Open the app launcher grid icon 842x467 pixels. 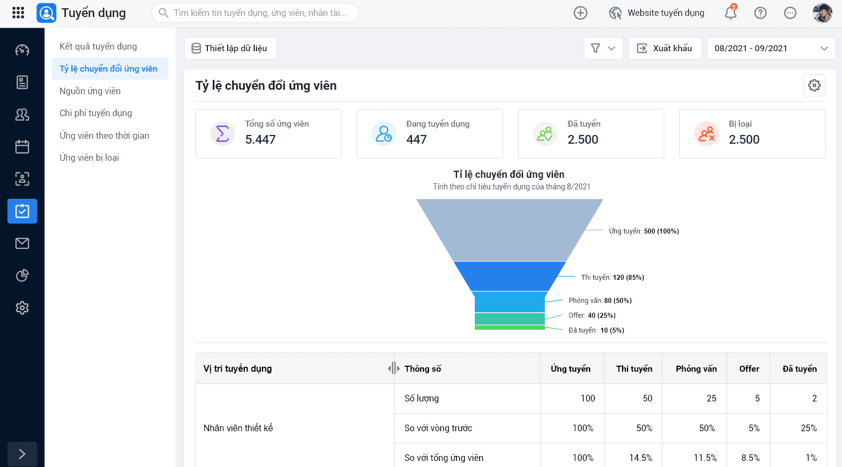pyautogui.click(x=18, y=13)
